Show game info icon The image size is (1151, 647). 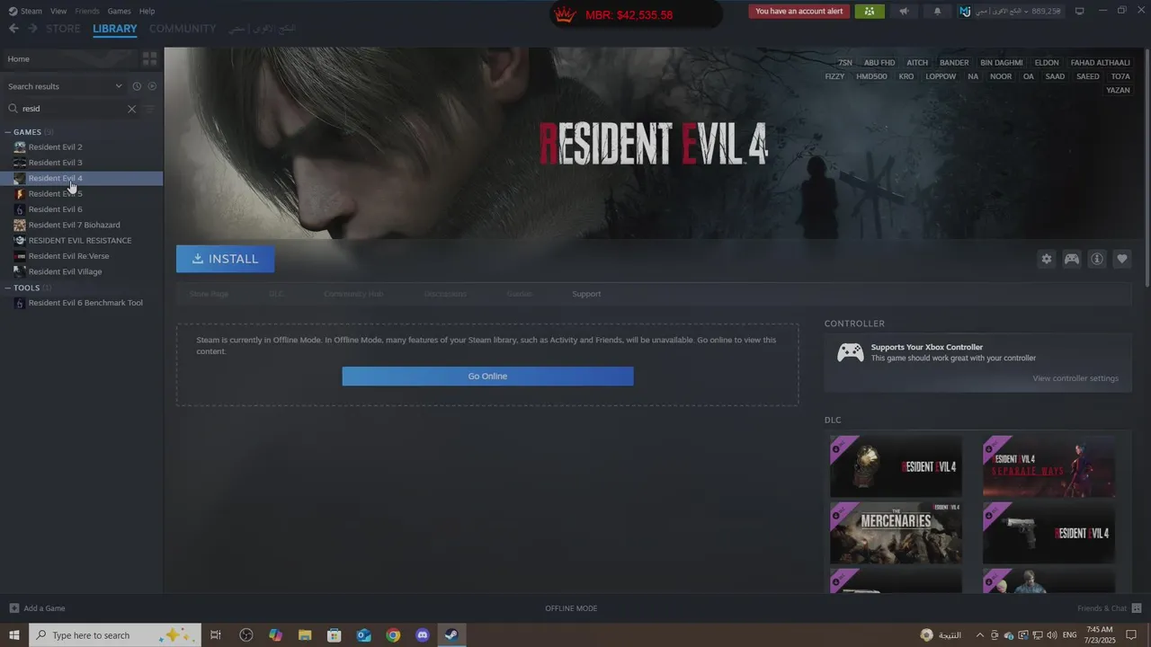pyautogui.click(x=1096, y=259)
